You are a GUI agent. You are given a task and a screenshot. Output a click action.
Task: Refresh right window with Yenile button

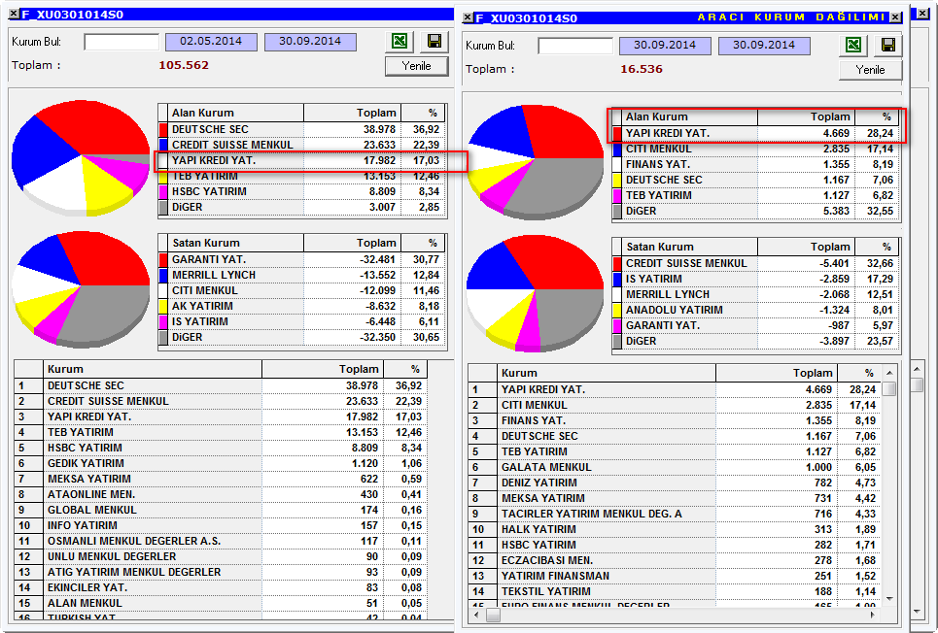(870, 70)
